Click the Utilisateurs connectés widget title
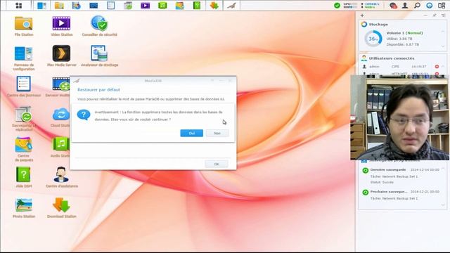 392,58
